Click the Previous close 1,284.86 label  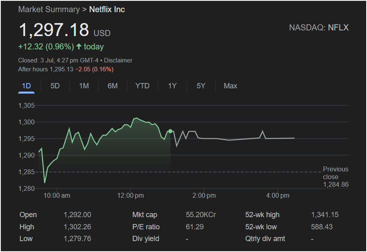pyautogui.click(x=336, y=177)
